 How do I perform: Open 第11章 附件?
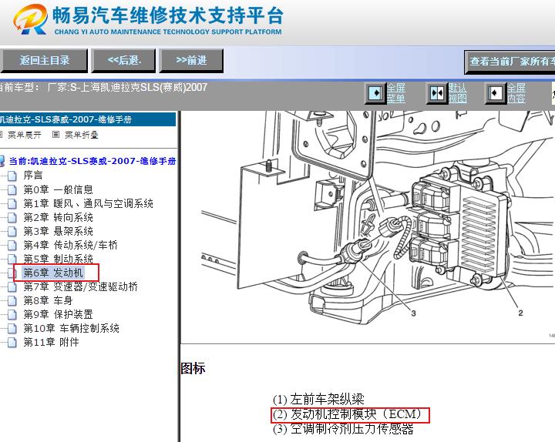click(x=51, y=343)
